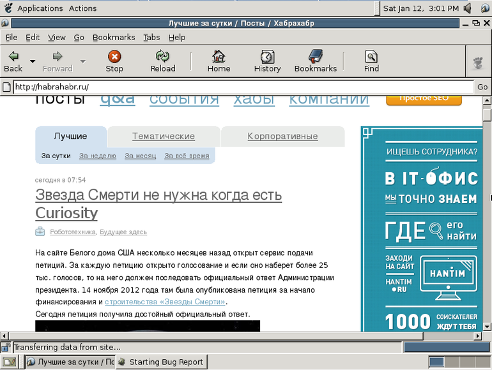
Task: Open the q&a navigation link
Action: tap(118, 100)
